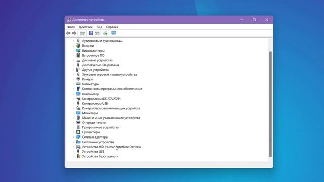Click the battery icon next to Батареи
Screen dimensions: 324x182
click(78, 45)
